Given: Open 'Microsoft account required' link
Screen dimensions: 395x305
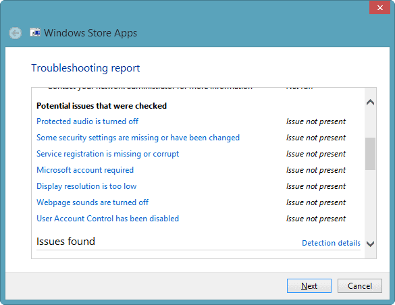Looking at the screenshot, I should click(85, 170).
